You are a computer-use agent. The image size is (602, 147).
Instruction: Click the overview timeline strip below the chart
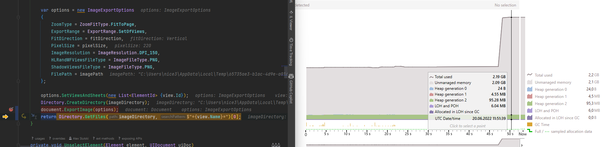click(413, 142)
